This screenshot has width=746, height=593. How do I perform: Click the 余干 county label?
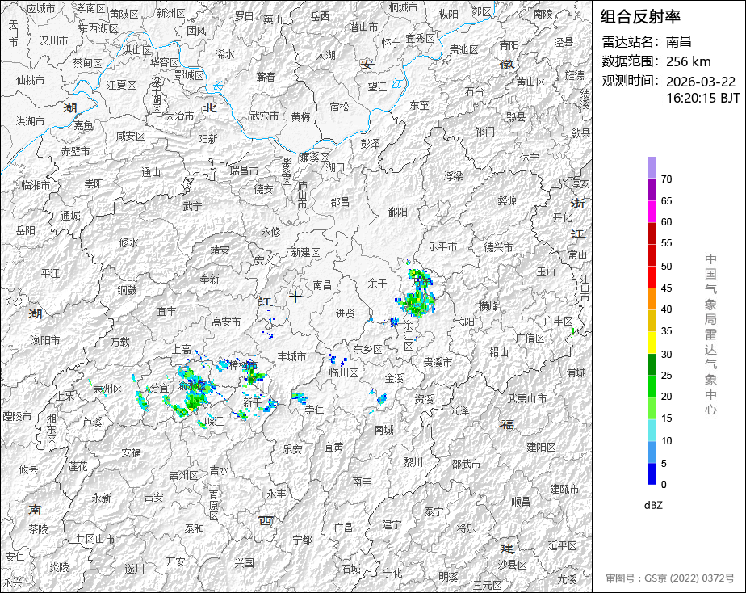click(x=377, y=284)
